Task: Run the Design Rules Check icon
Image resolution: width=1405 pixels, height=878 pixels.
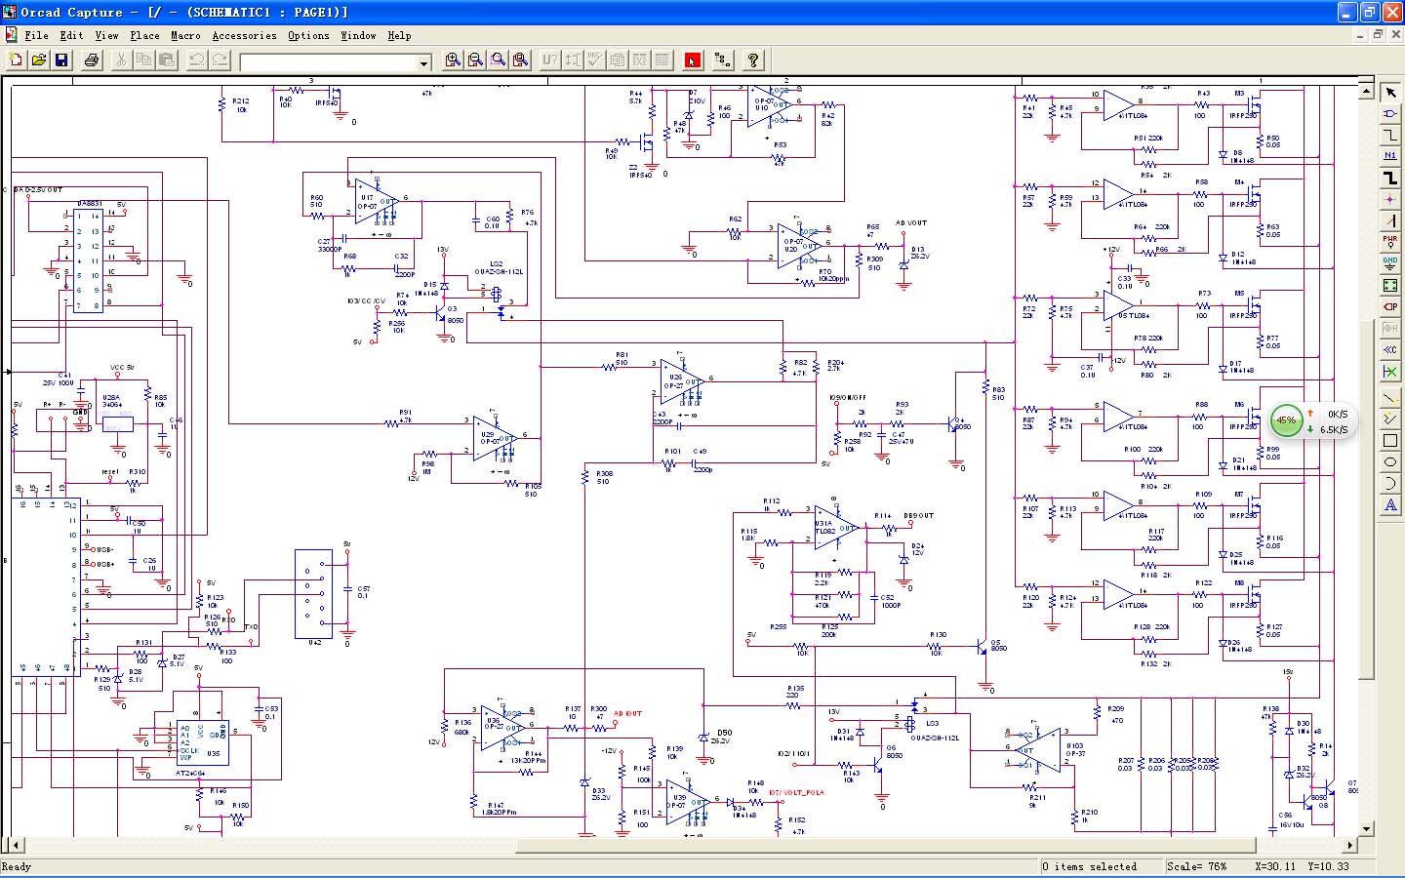Action: [595, 60]
